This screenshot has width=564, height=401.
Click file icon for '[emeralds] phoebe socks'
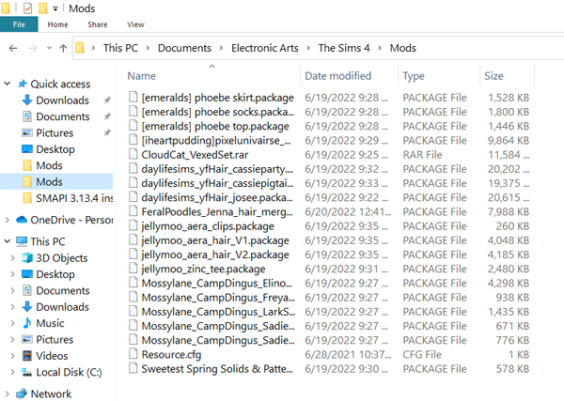(x=133, y=111)
